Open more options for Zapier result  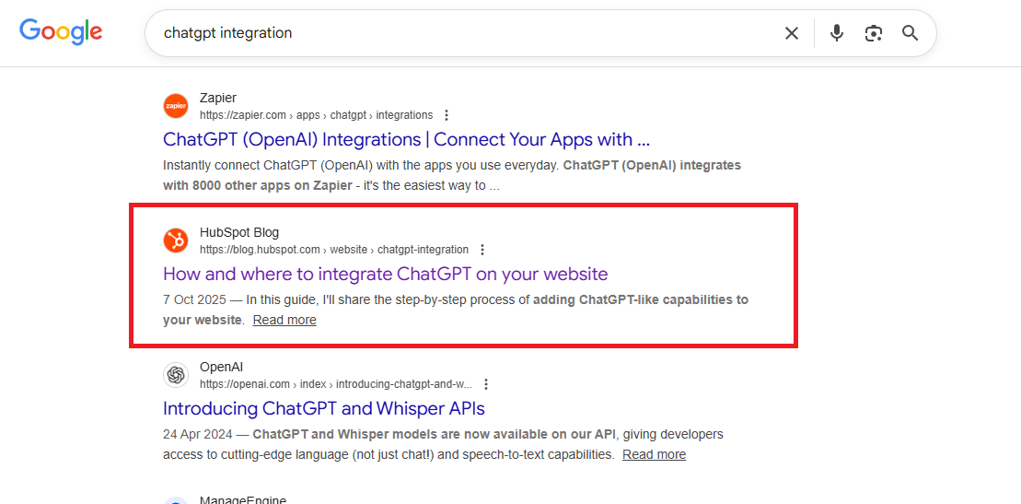(x=447, y=115)
